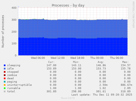Click the runnable legend color swatch
The image size is (136, 101).
coord(5,88)
